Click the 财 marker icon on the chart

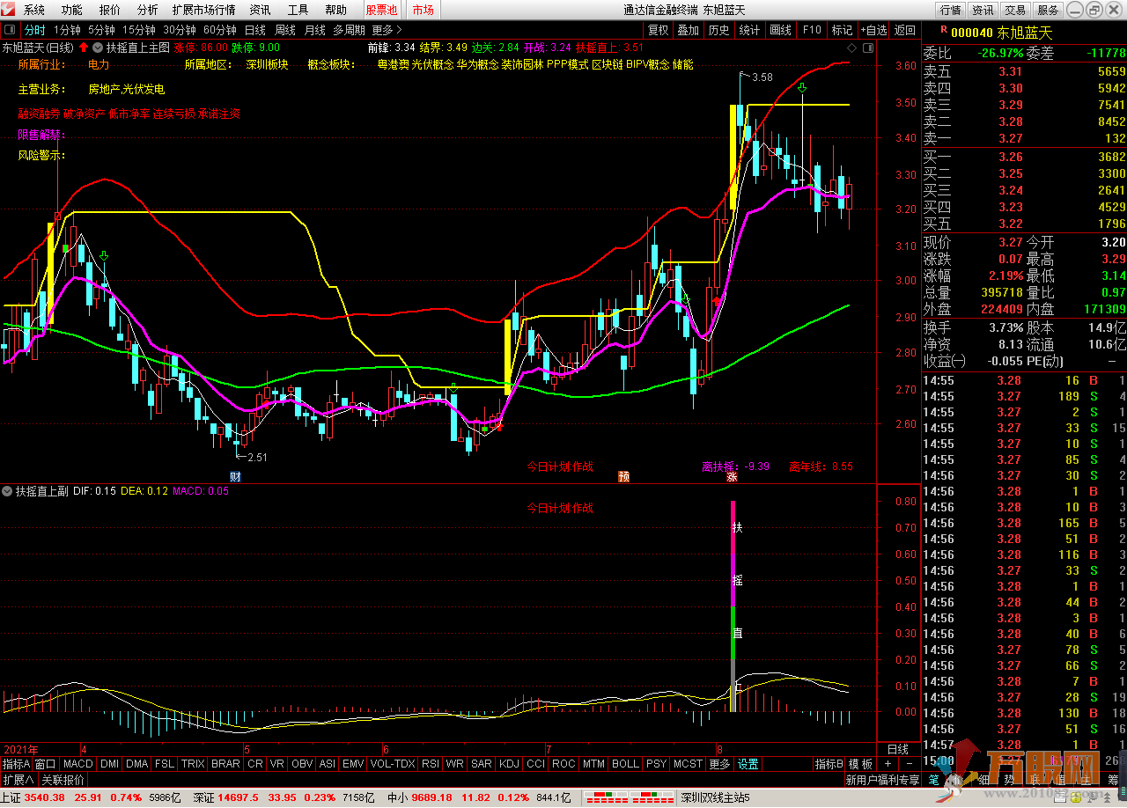235,477
